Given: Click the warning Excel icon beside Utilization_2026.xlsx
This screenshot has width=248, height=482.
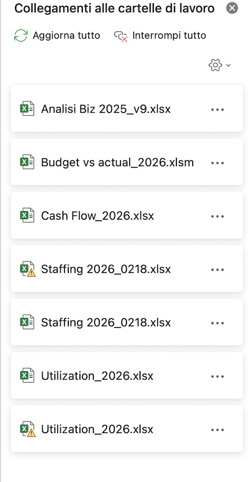Looking at the screenshot, I should (x=28, y=429).
